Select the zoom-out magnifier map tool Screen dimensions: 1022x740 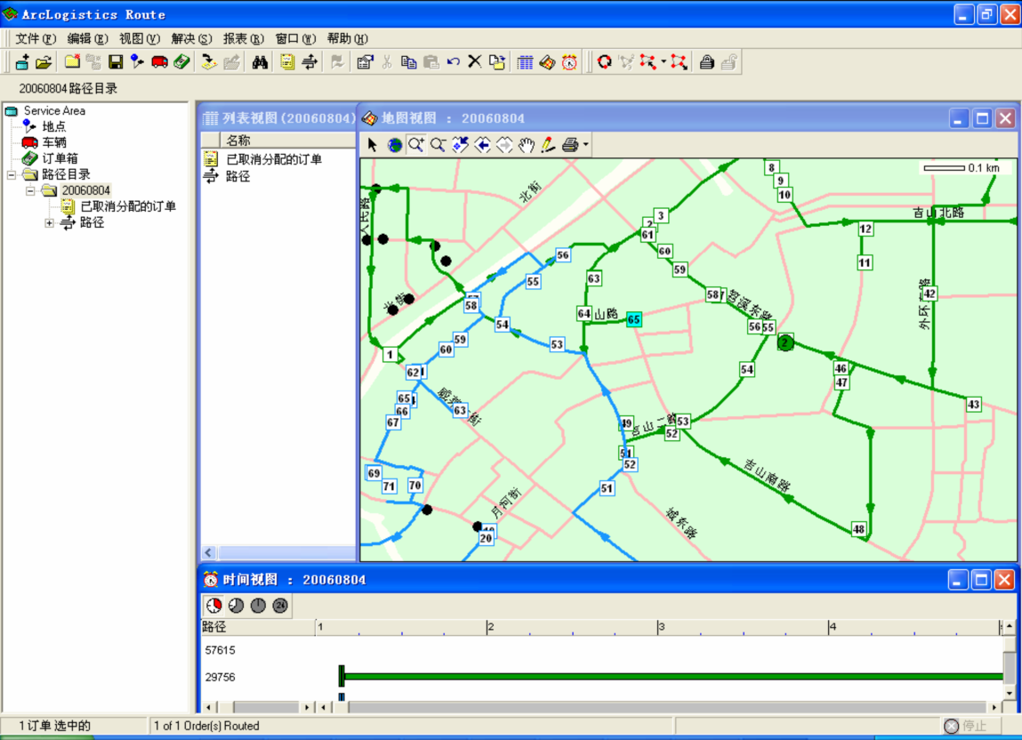tap(438, 145)
